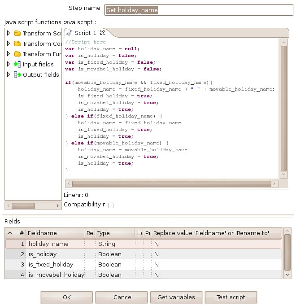
Task: Toggle the Compatibility mode checkbox
Action: point(111,205)
